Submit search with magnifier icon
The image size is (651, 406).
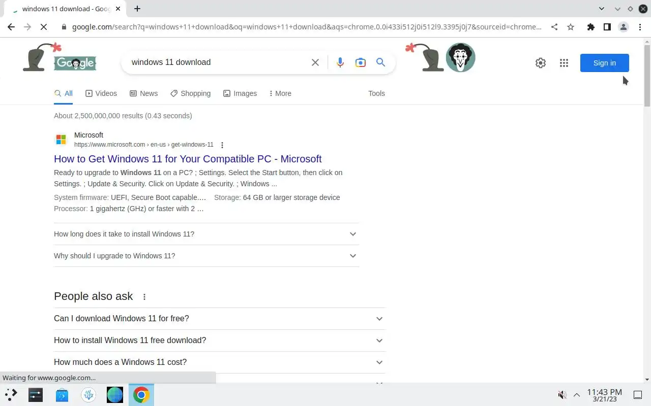(x=380, y=62)
